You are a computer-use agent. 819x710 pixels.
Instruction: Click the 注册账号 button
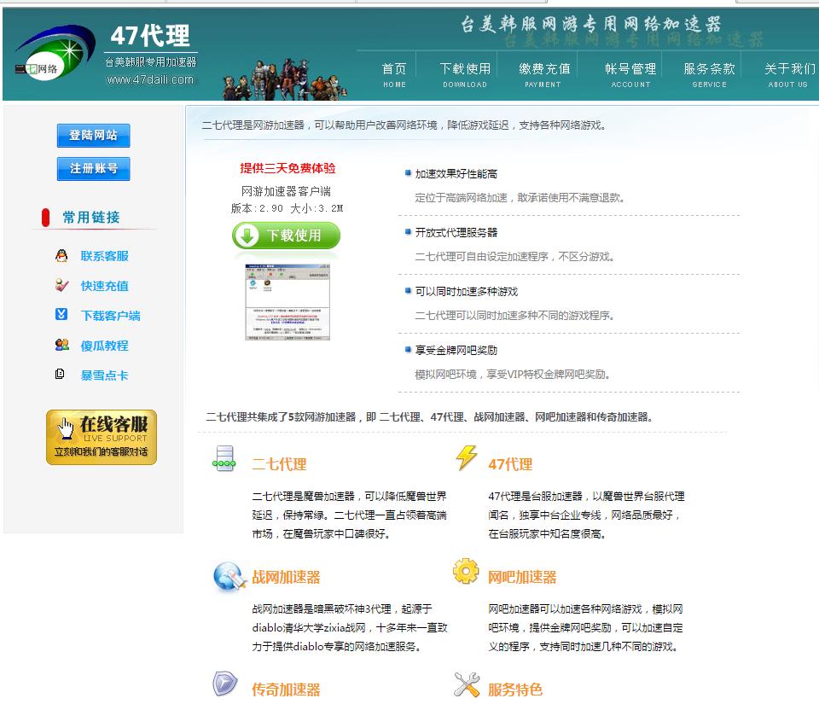tap(94, 168)
